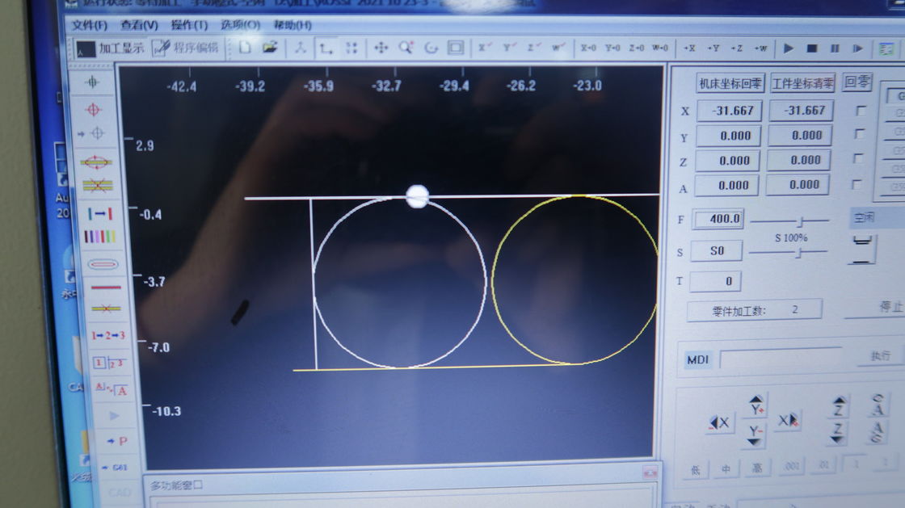This screenshot has height=508, width=905.
Task: Click into the MDI command input field
Action: point(780,358)
